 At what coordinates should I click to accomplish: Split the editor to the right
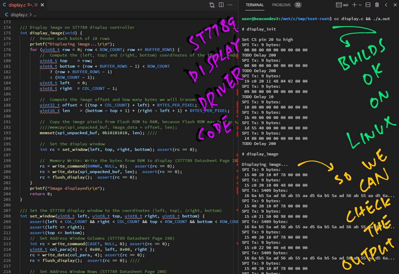pos(221,5)
